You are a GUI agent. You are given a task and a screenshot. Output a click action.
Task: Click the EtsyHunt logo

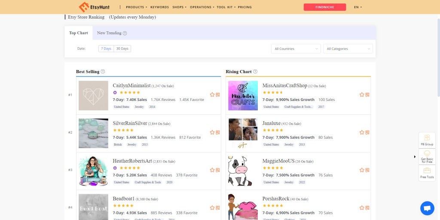click(x=93, y=7)
